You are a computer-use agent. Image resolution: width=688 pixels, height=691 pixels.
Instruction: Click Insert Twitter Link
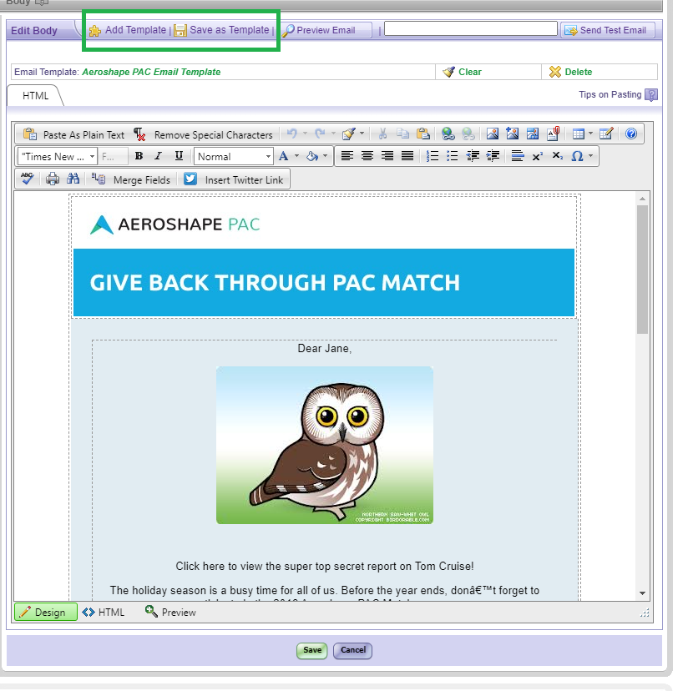(x=233, y=179)
